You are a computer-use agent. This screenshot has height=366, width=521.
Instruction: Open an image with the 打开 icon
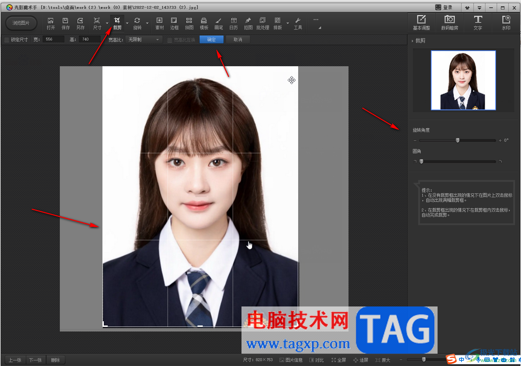(51, 23)
